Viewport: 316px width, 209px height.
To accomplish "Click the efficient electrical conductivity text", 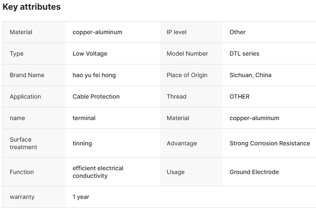I will (x=98, y=172).
